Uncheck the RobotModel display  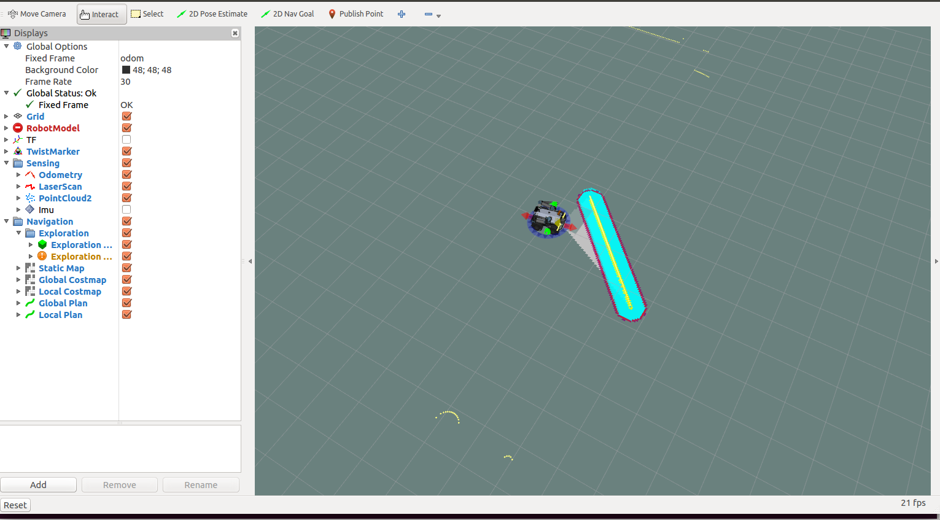pyautogui.click(x=126, y=128)
